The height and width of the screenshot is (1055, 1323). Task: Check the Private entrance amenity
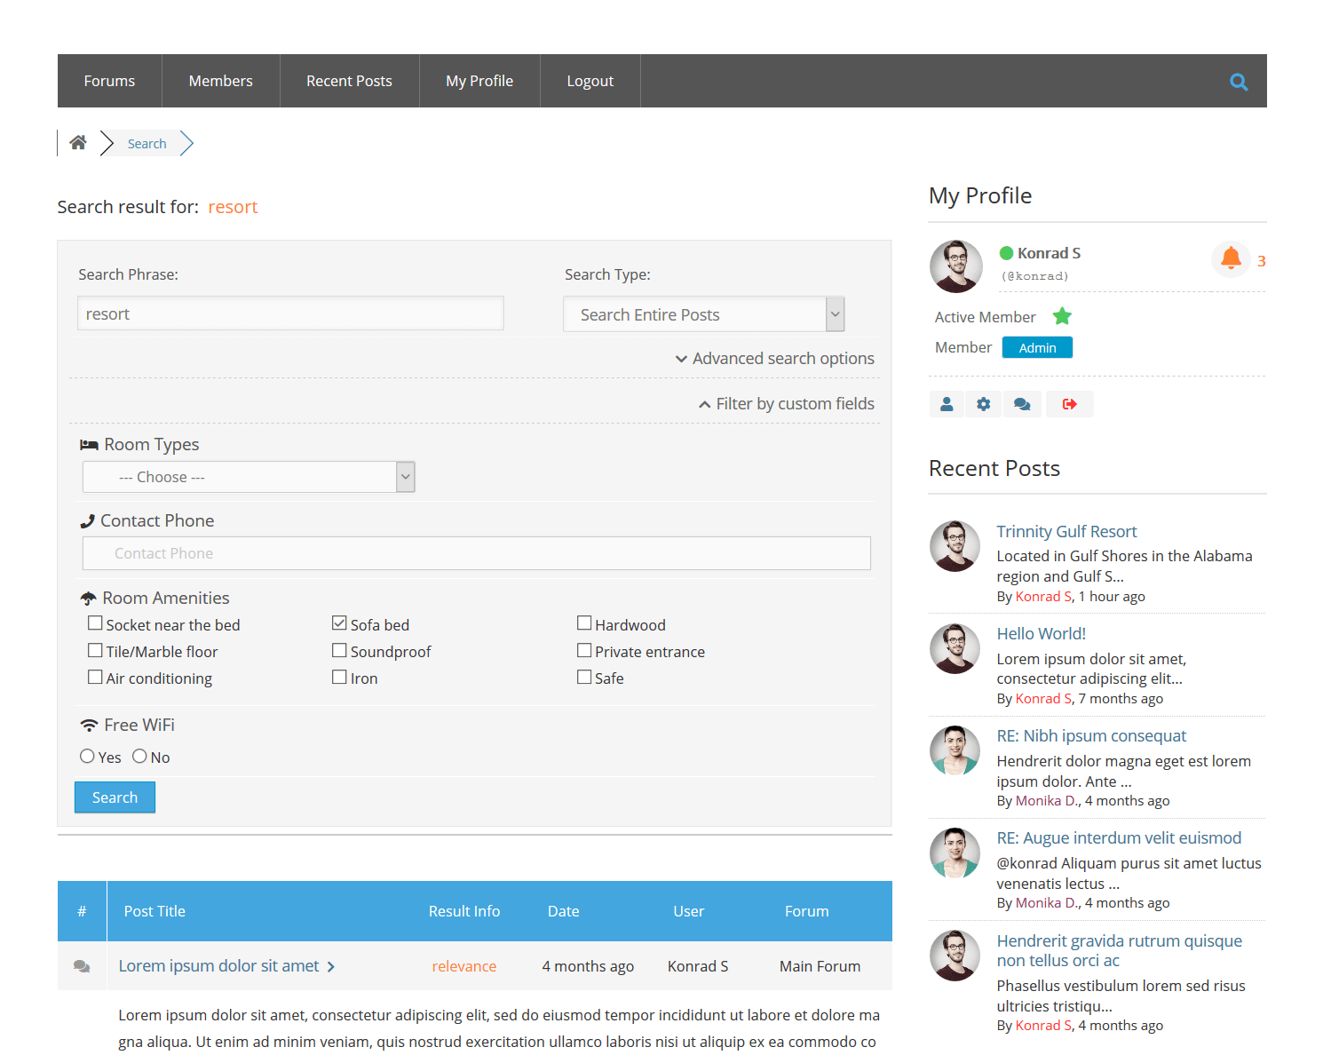tap(584, 650)
